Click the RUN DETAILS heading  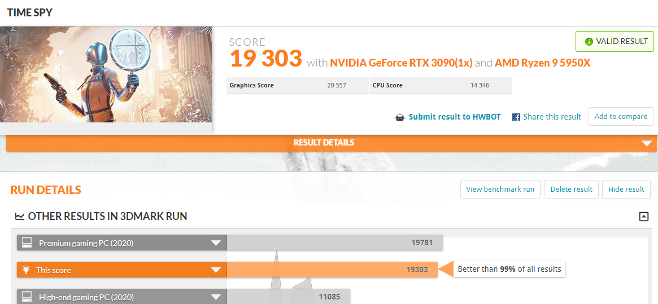point(45,190)
